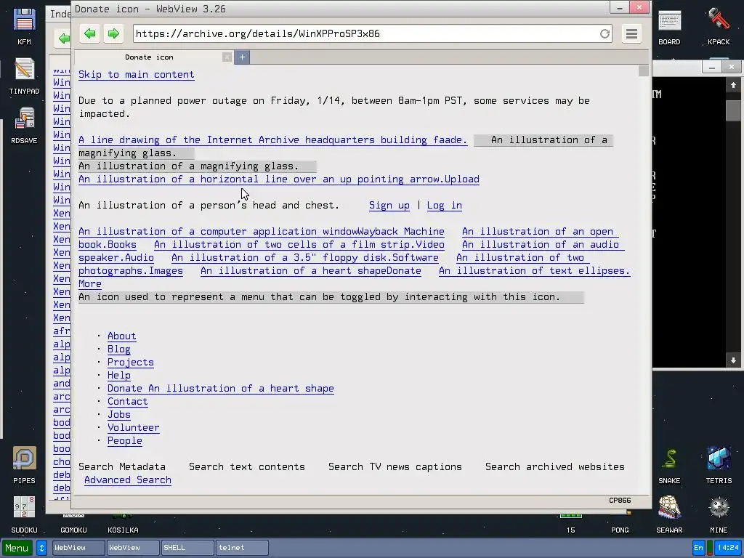Open the floppy disk Software link

pyautogui.click(x=305, y=258)
